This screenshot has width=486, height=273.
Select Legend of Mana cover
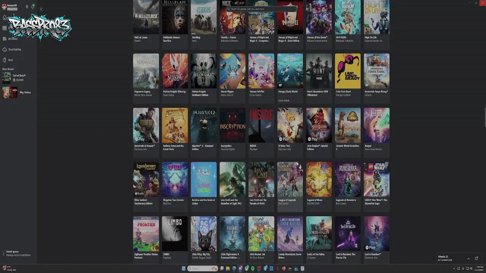(x=319, y=179)
